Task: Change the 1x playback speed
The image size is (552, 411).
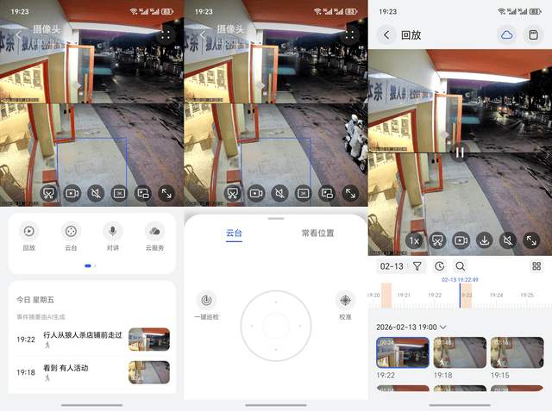Action: [x=414, y=240]
